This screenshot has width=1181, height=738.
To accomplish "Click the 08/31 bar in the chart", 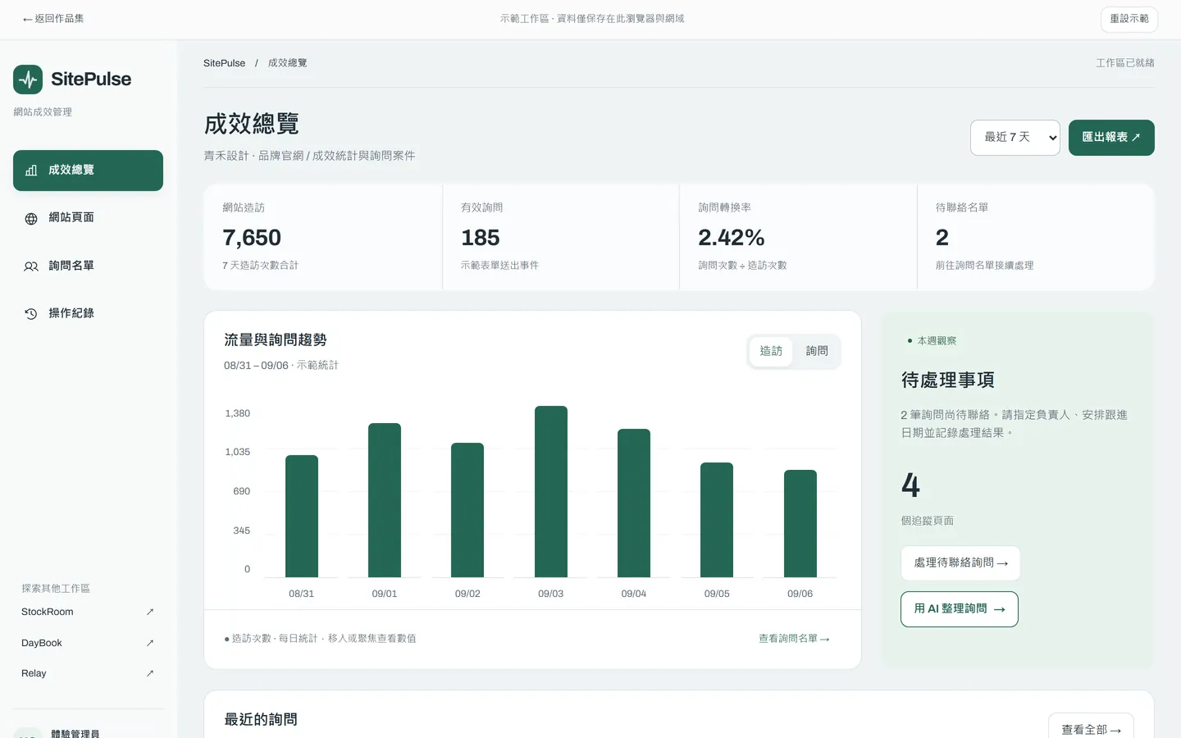I will [x=302, y=517].
